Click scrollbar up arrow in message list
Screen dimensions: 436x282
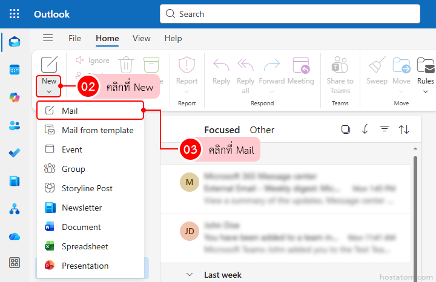(415, 149)
